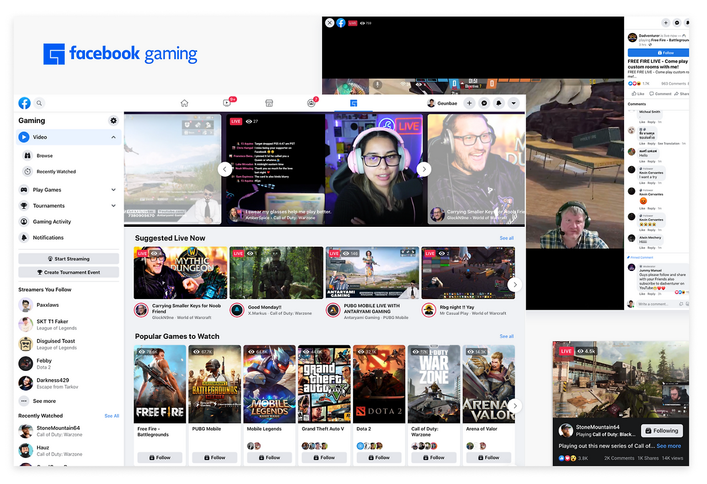Select the Gaming tab icon
707x484 pixels.
(x=353, y=103)
